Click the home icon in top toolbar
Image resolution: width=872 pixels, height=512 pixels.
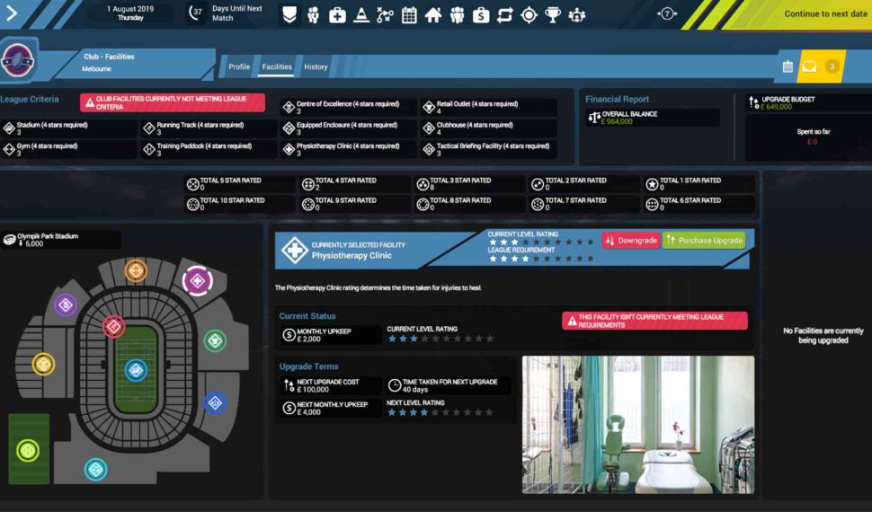433,15
